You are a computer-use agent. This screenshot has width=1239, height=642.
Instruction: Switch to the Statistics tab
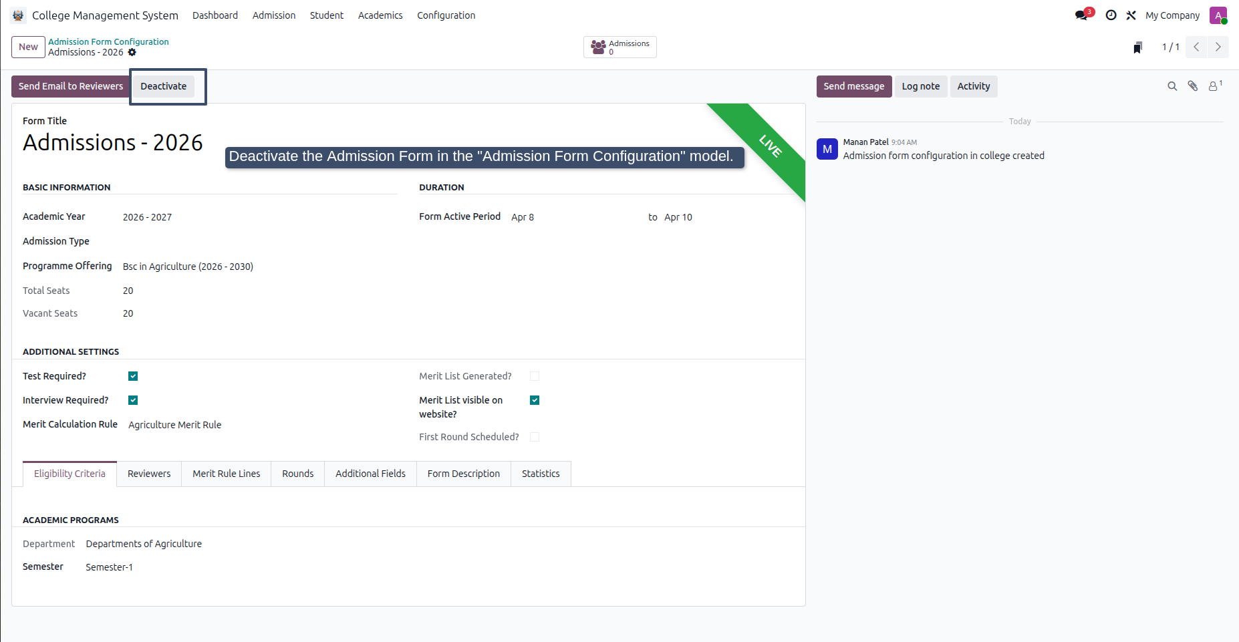[x=541, y=474]
